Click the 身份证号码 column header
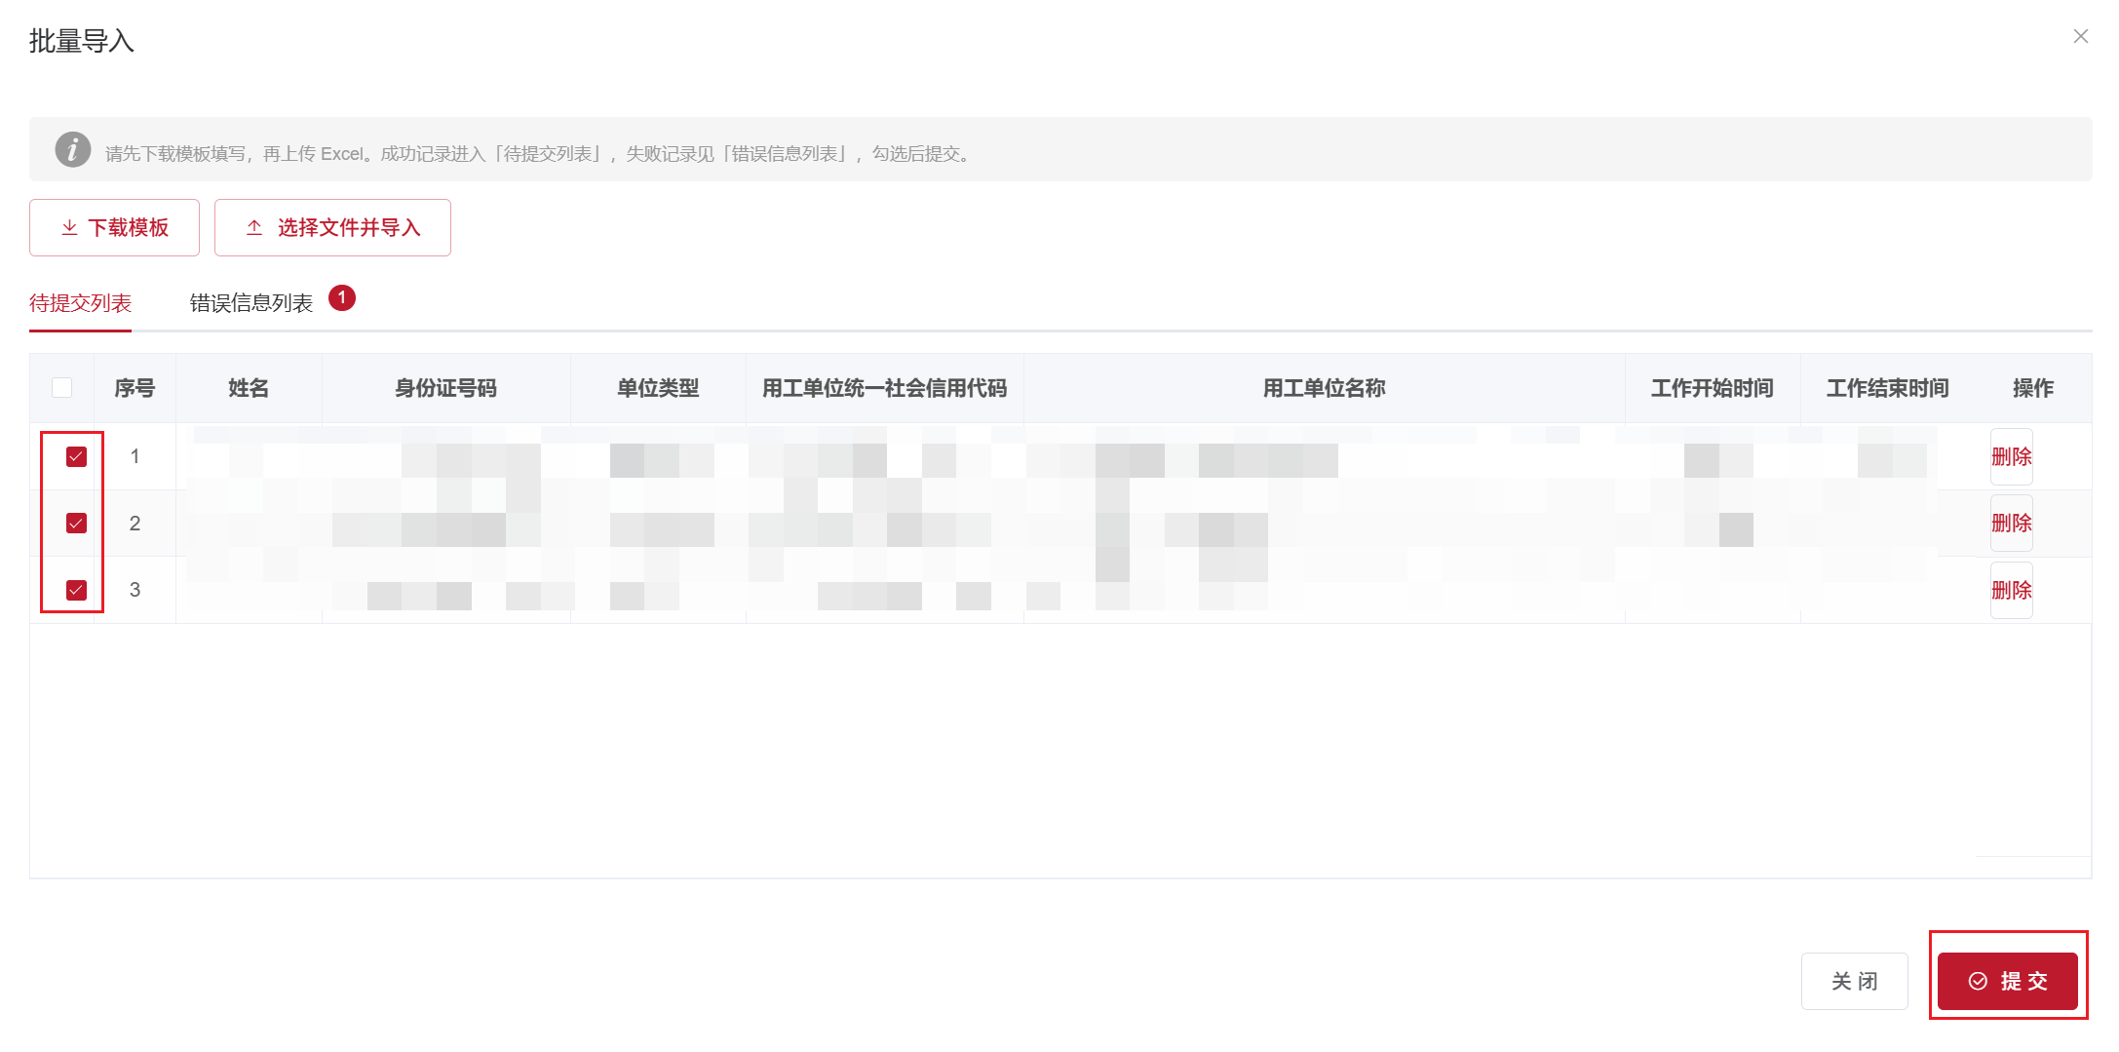The image size is (2119, 1052). [x=446, y=388]
